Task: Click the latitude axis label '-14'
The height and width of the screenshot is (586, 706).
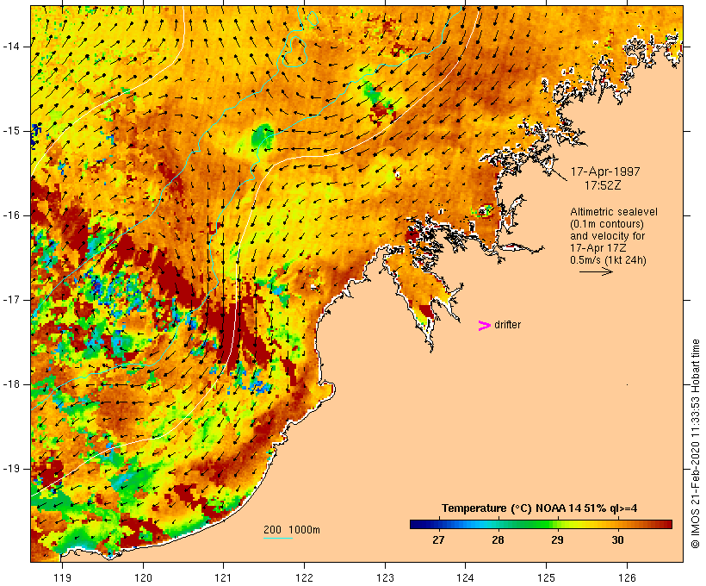Action: (10, 47)
